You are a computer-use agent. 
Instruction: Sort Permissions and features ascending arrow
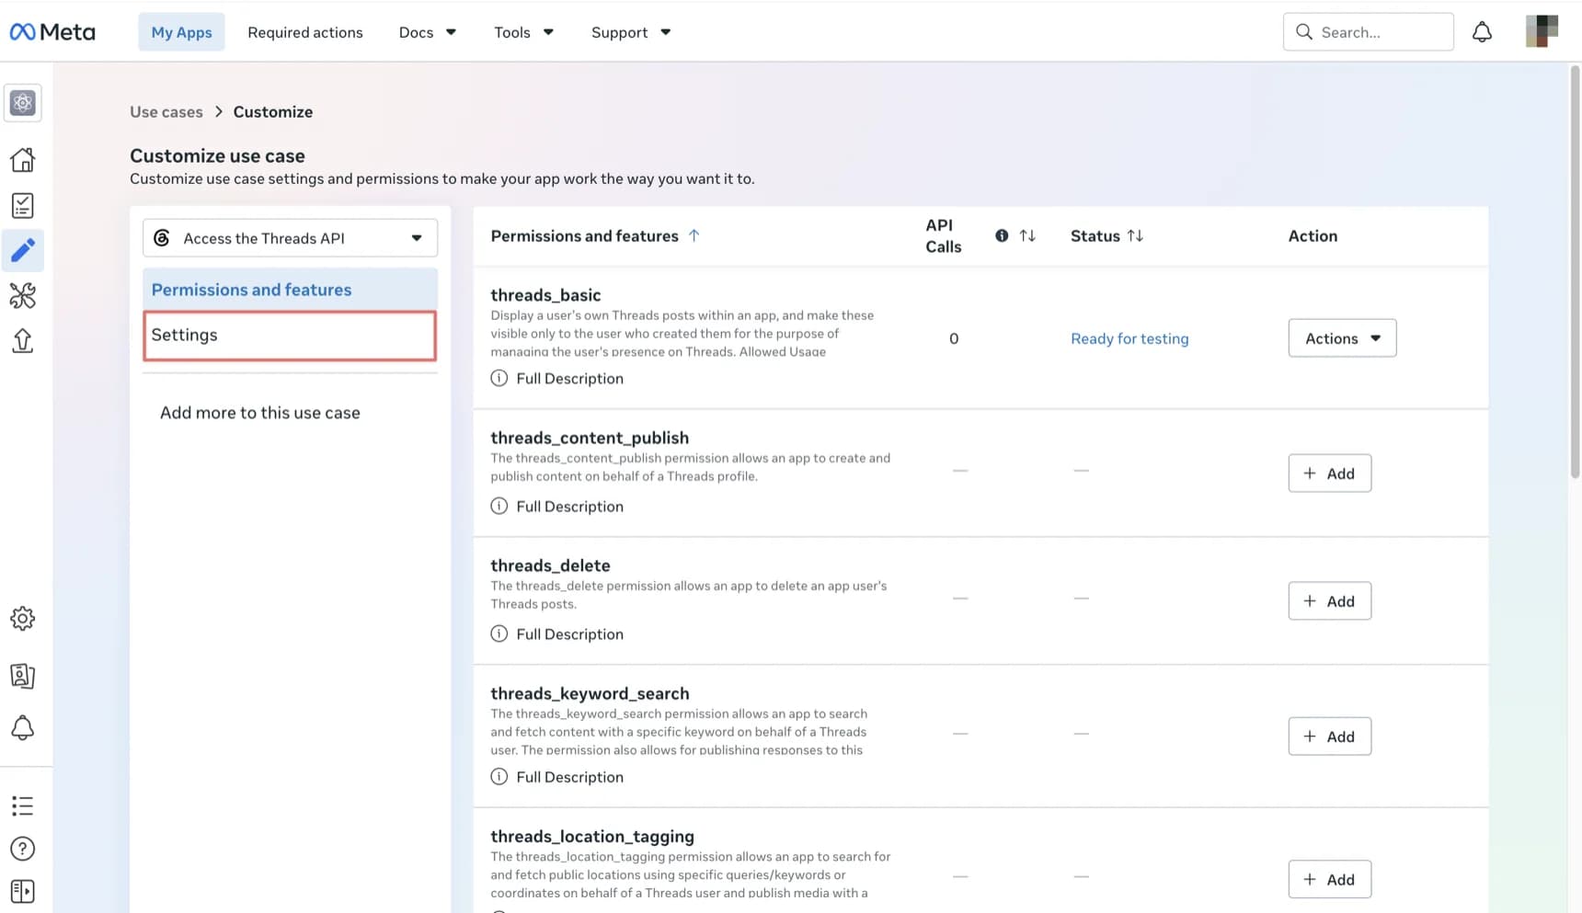click(x=694, y=236)
